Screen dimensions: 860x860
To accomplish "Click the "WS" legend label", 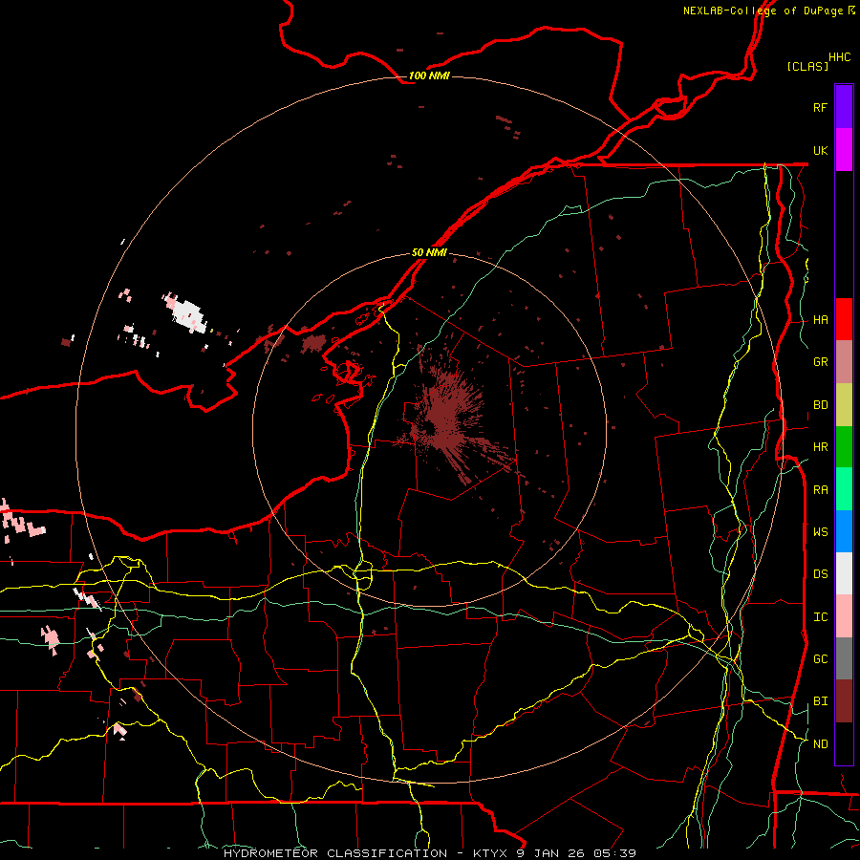I will point(821,532).
